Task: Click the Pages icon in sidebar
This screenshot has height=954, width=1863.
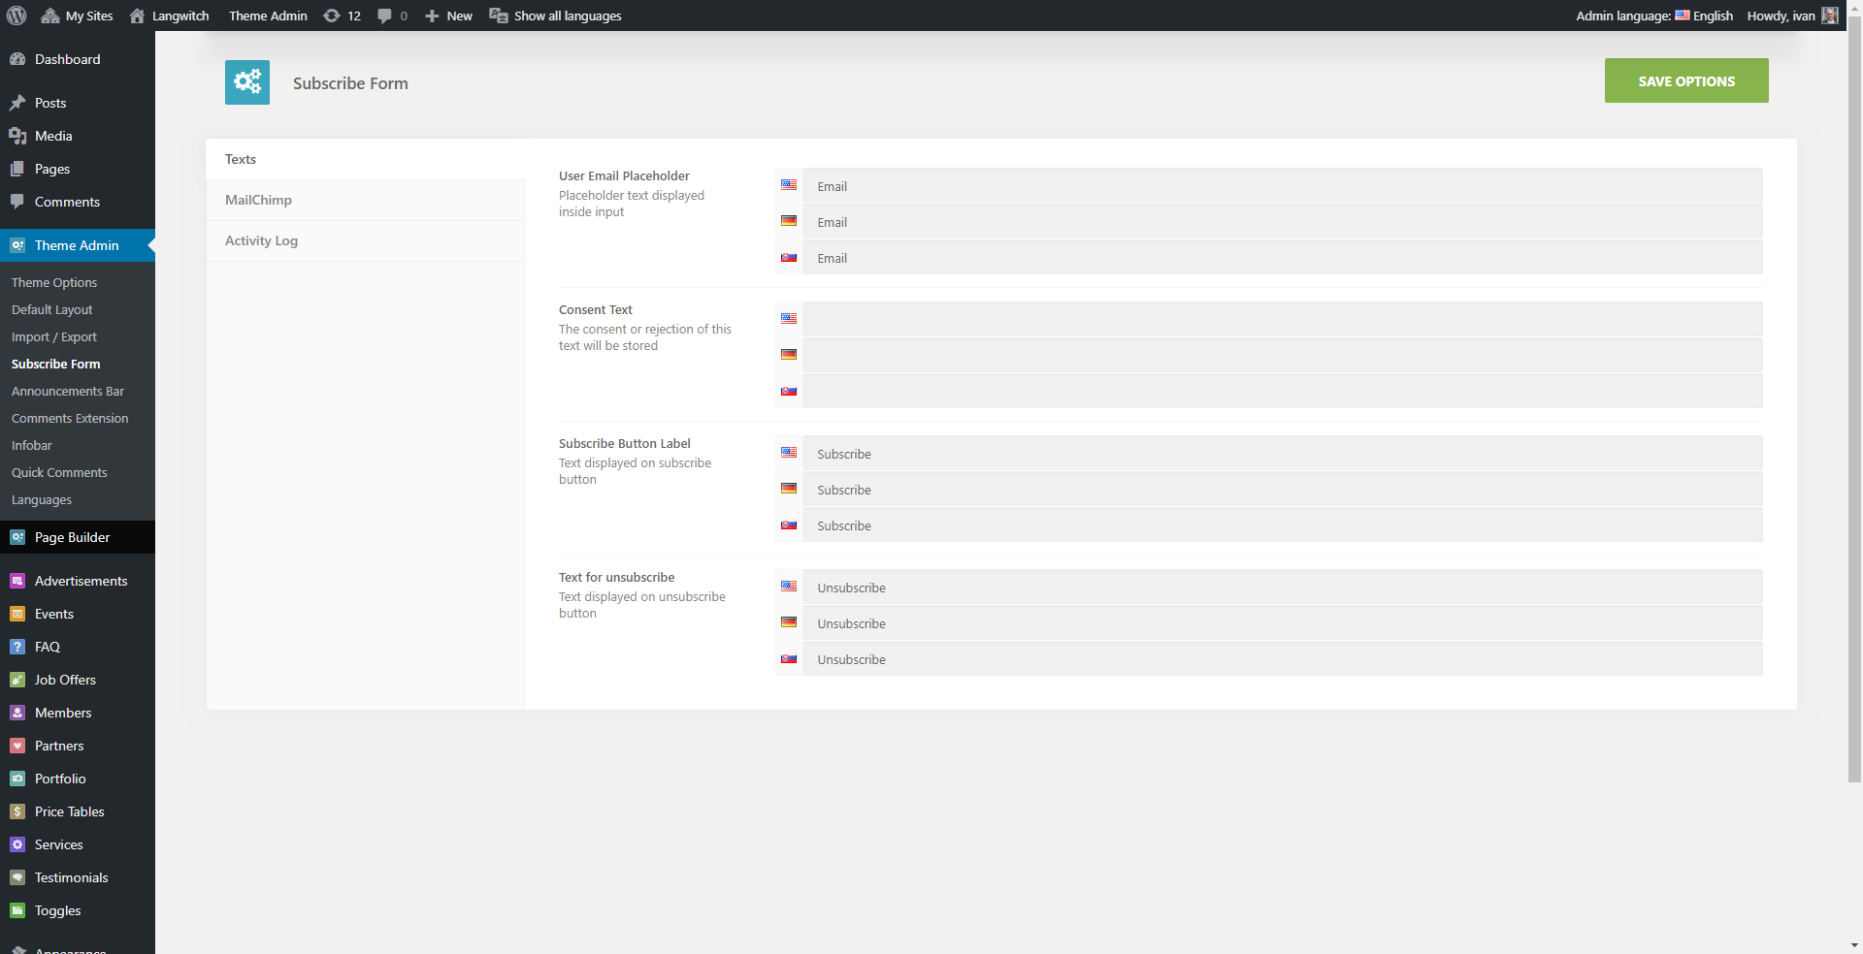Action: click(x=17, y=169)
